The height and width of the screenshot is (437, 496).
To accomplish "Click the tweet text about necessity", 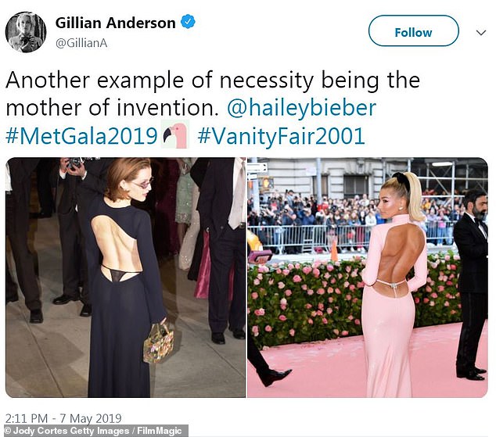I will coord(213,94).
